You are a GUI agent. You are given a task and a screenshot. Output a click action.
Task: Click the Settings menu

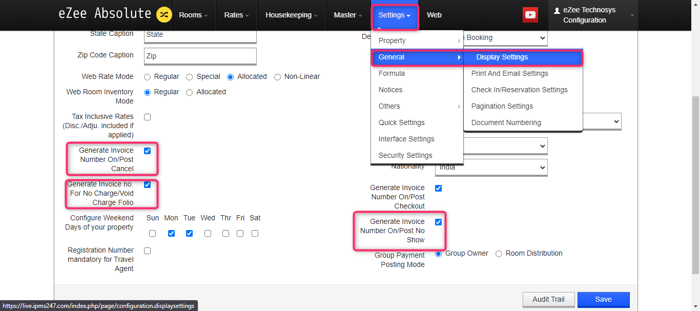(x=395, y=15)
